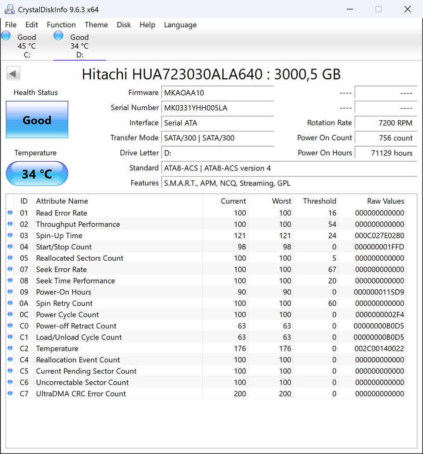Viewport: 423px width, 454px height.
Task: Open the Disk menu
Action: (x=124, y=25)
